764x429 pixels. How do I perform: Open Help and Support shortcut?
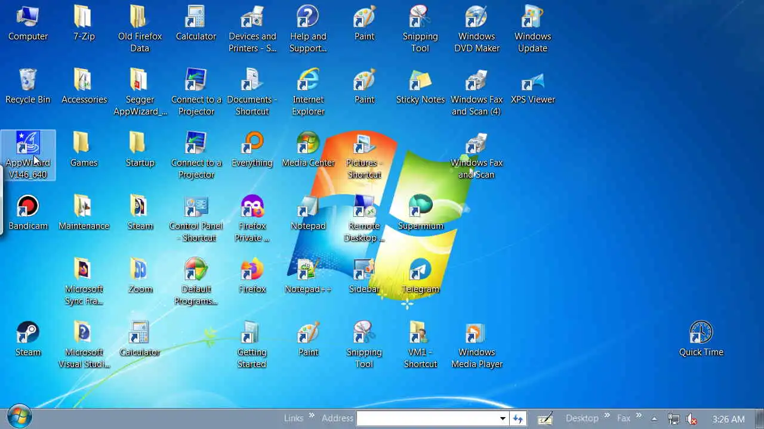(x=309, y=30)
